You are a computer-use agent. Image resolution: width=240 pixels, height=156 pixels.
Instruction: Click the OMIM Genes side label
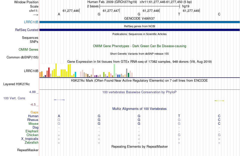coord(29,49)
